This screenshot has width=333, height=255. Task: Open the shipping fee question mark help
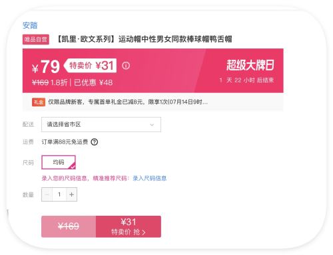click(x=95, y=142)
